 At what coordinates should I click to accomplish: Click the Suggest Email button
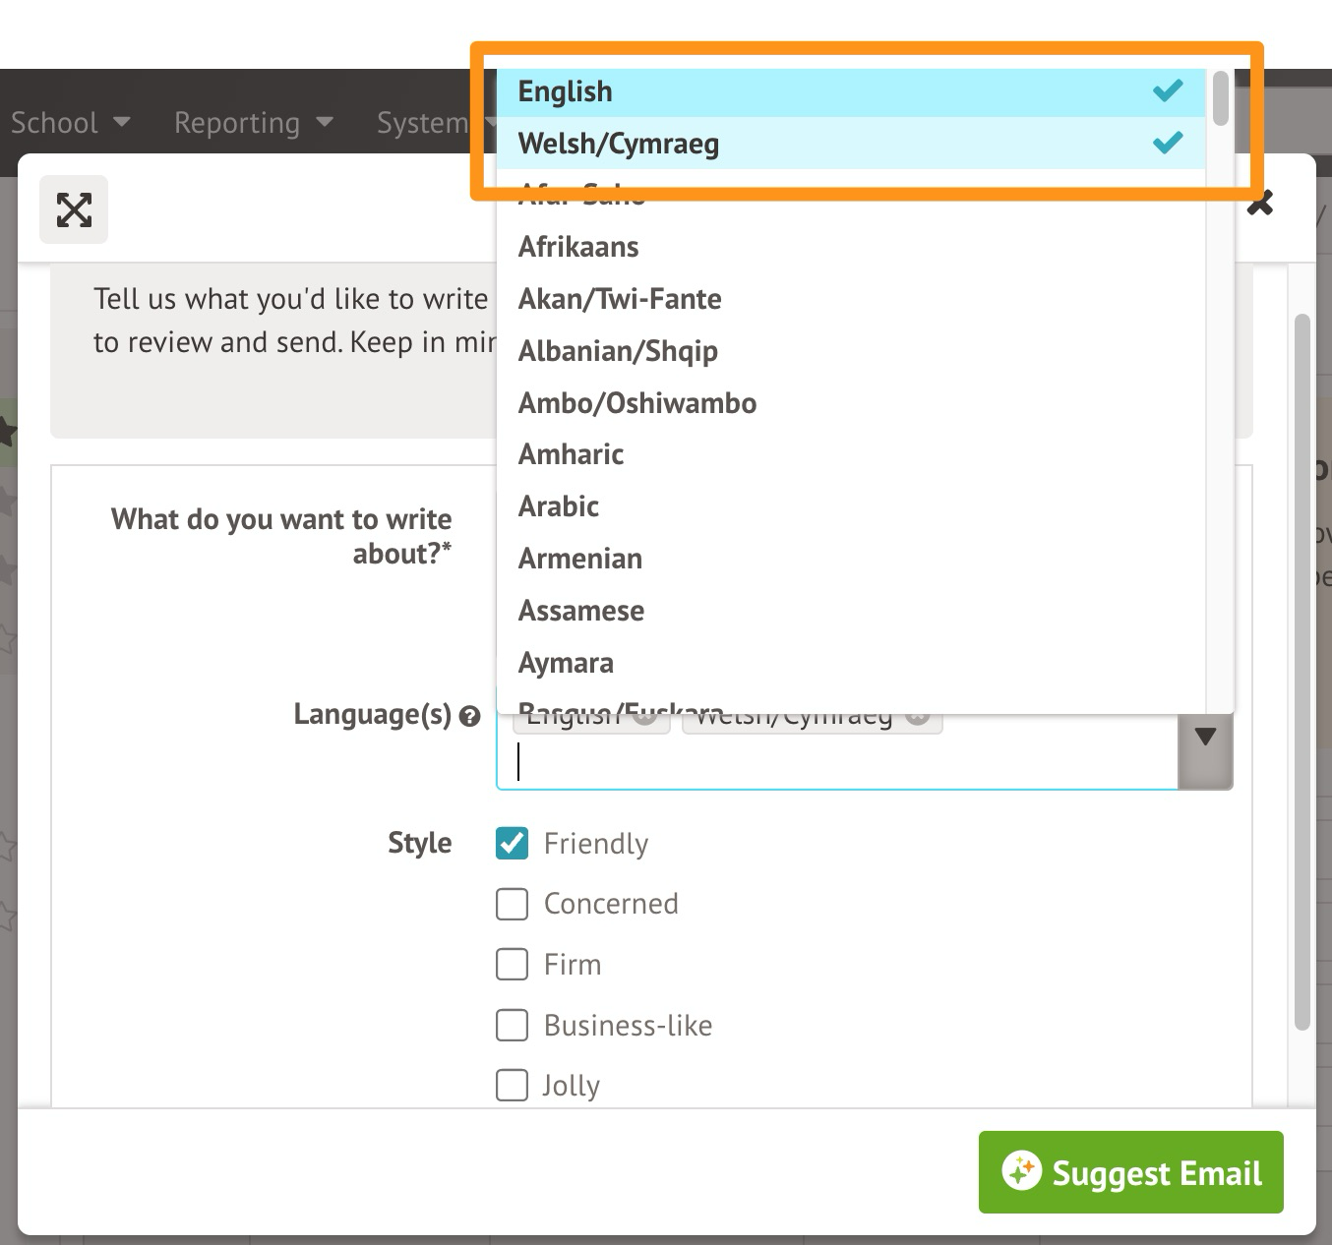tap(1130, 1172)
